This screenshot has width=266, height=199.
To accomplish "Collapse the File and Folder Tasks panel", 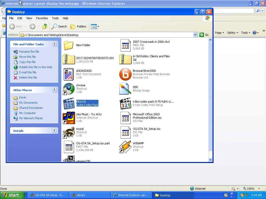I will (x=54, y=44).
